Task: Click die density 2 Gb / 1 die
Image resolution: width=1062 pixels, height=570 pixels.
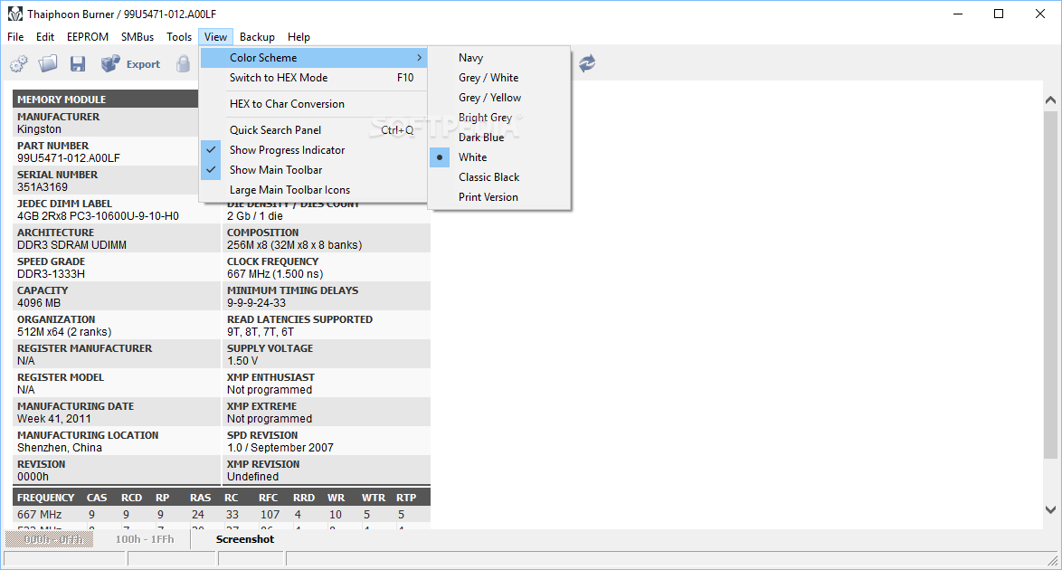Action: point(255,216)
